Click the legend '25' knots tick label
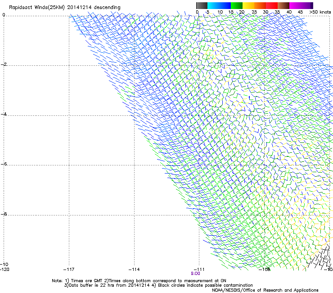The image size is (333, 293). click(x=254, y=12)
